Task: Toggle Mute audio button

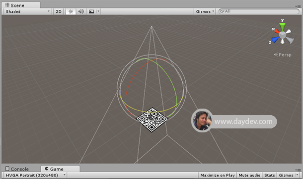Action: [249, 176]
